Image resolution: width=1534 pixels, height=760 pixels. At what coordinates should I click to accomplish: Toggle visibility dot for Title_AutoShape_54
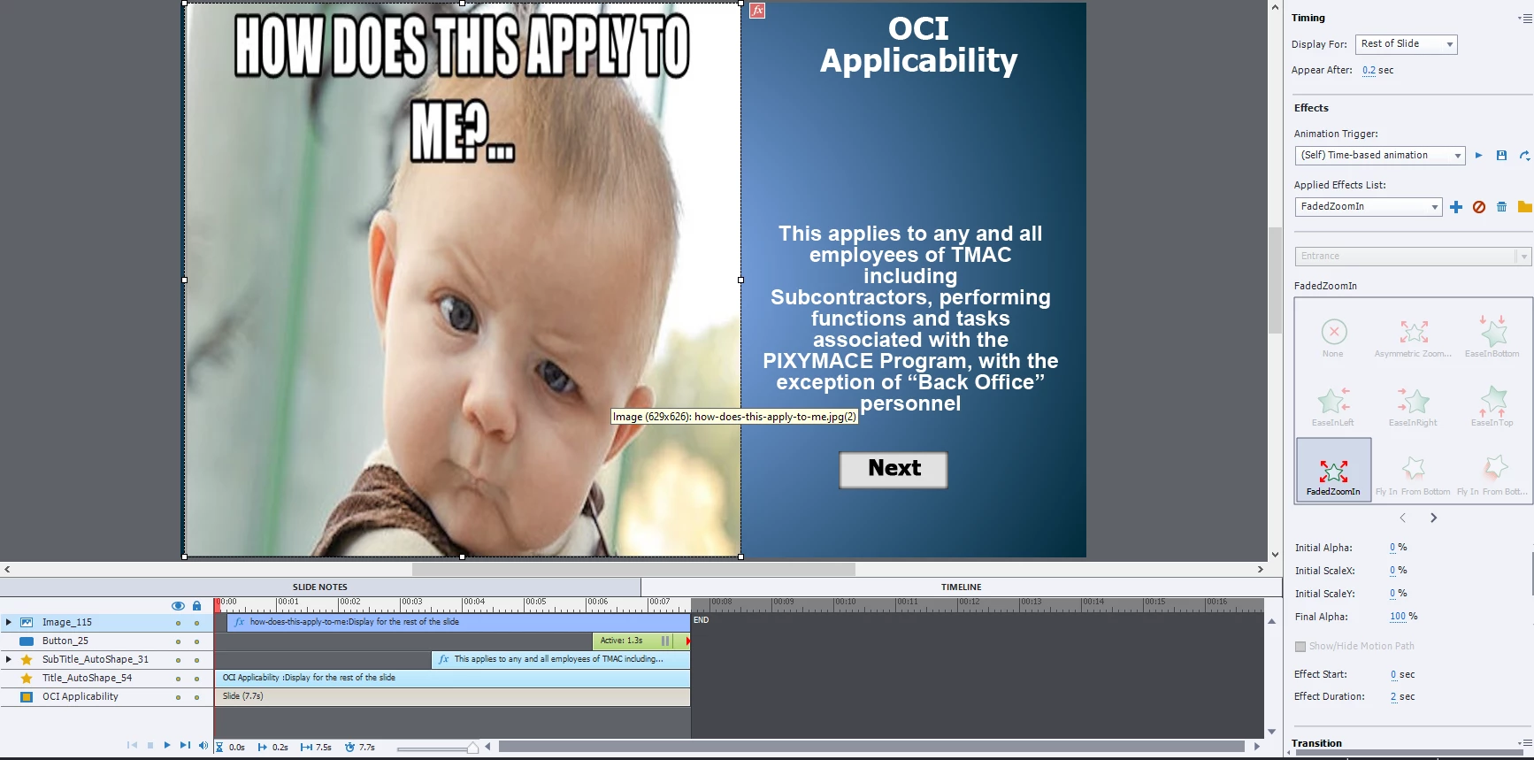pyautogui.click(x=178, y=679)
